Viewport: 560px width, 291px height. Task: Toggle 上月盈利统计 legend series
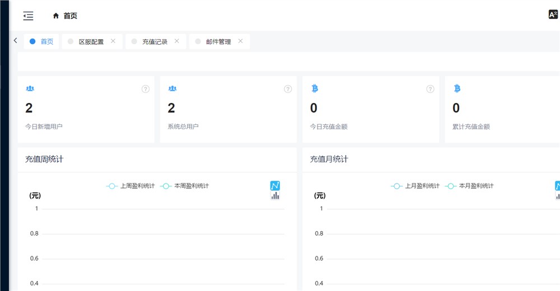[x=415, y=186]
